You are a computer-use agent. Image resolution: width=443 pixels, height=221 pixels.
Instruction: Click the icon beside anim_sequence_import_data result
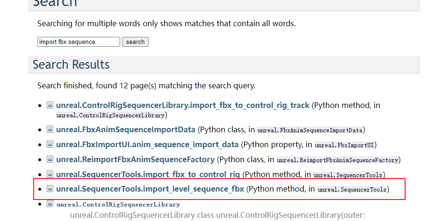click(x=50, y=144)
